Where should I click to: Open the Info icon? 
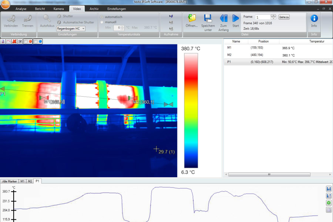point(314,18)
